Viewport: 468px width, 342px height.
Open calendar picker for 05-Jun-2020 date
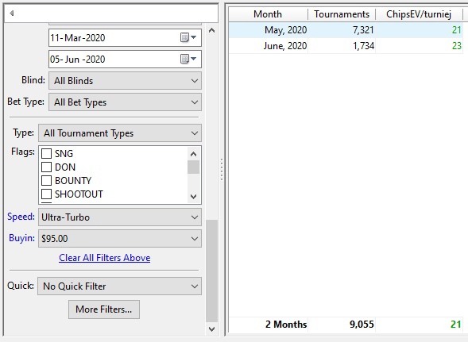tap(188, 59)
